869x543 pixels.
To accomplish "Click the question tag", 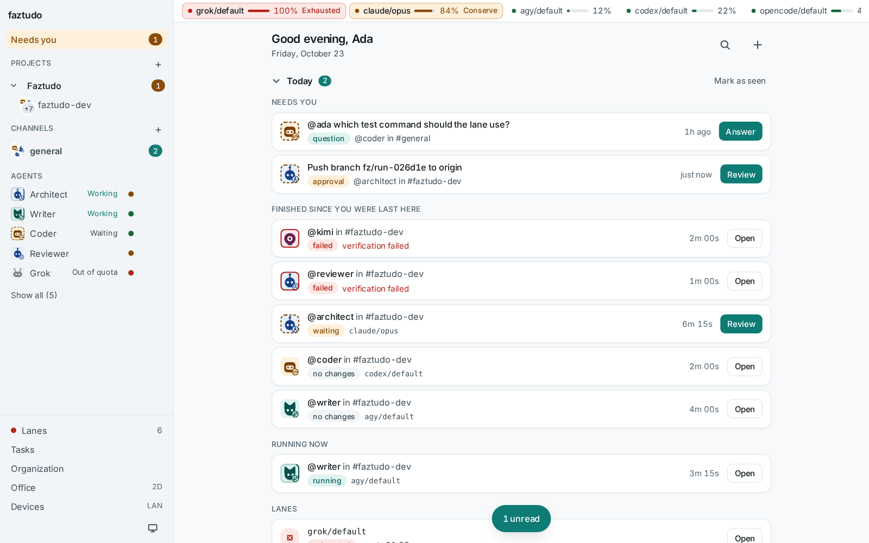I will pyautogui.click(x=329, y=138).
